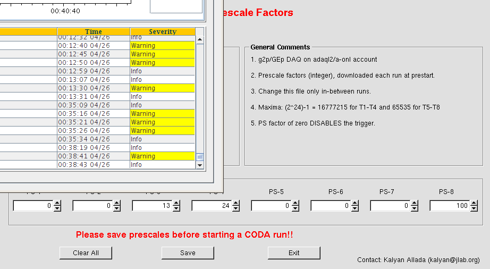This screenshot has height=269, width=490.
Task: Click the log table scroll-down arrow
Action: [x=200, y=165]
